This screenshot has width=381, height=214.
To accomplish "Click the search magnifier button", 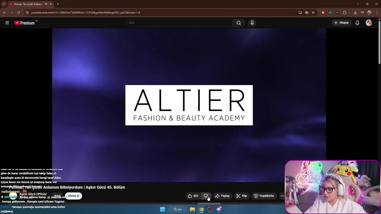I will [x=239, y=23].
